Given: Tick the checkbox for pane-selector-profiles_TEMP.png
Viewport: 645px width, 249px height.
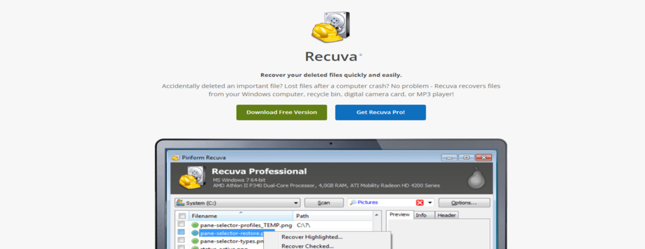Looking at the screenshot, I should [181, 224].
